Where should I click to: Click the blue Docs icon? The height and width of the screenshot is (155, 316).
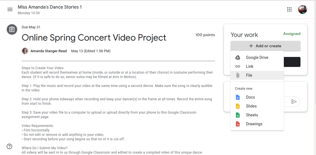pos(238,97)
